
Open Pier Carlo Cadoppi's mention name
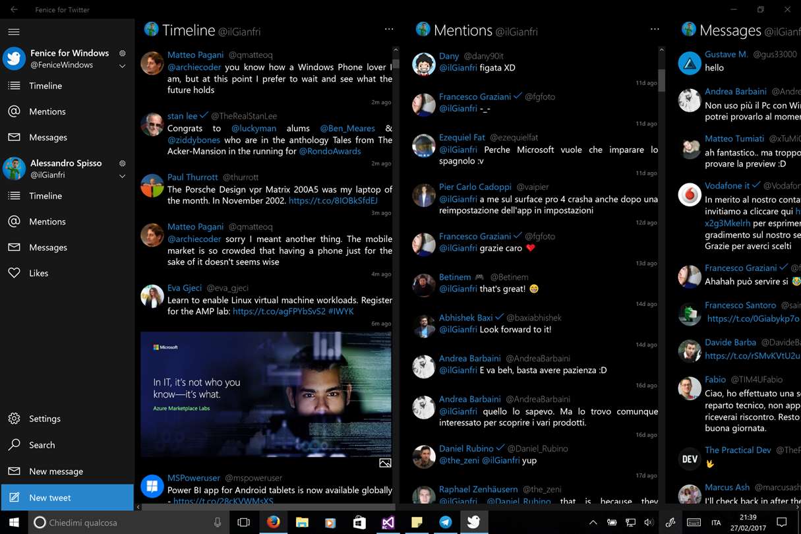coord(475,187)
